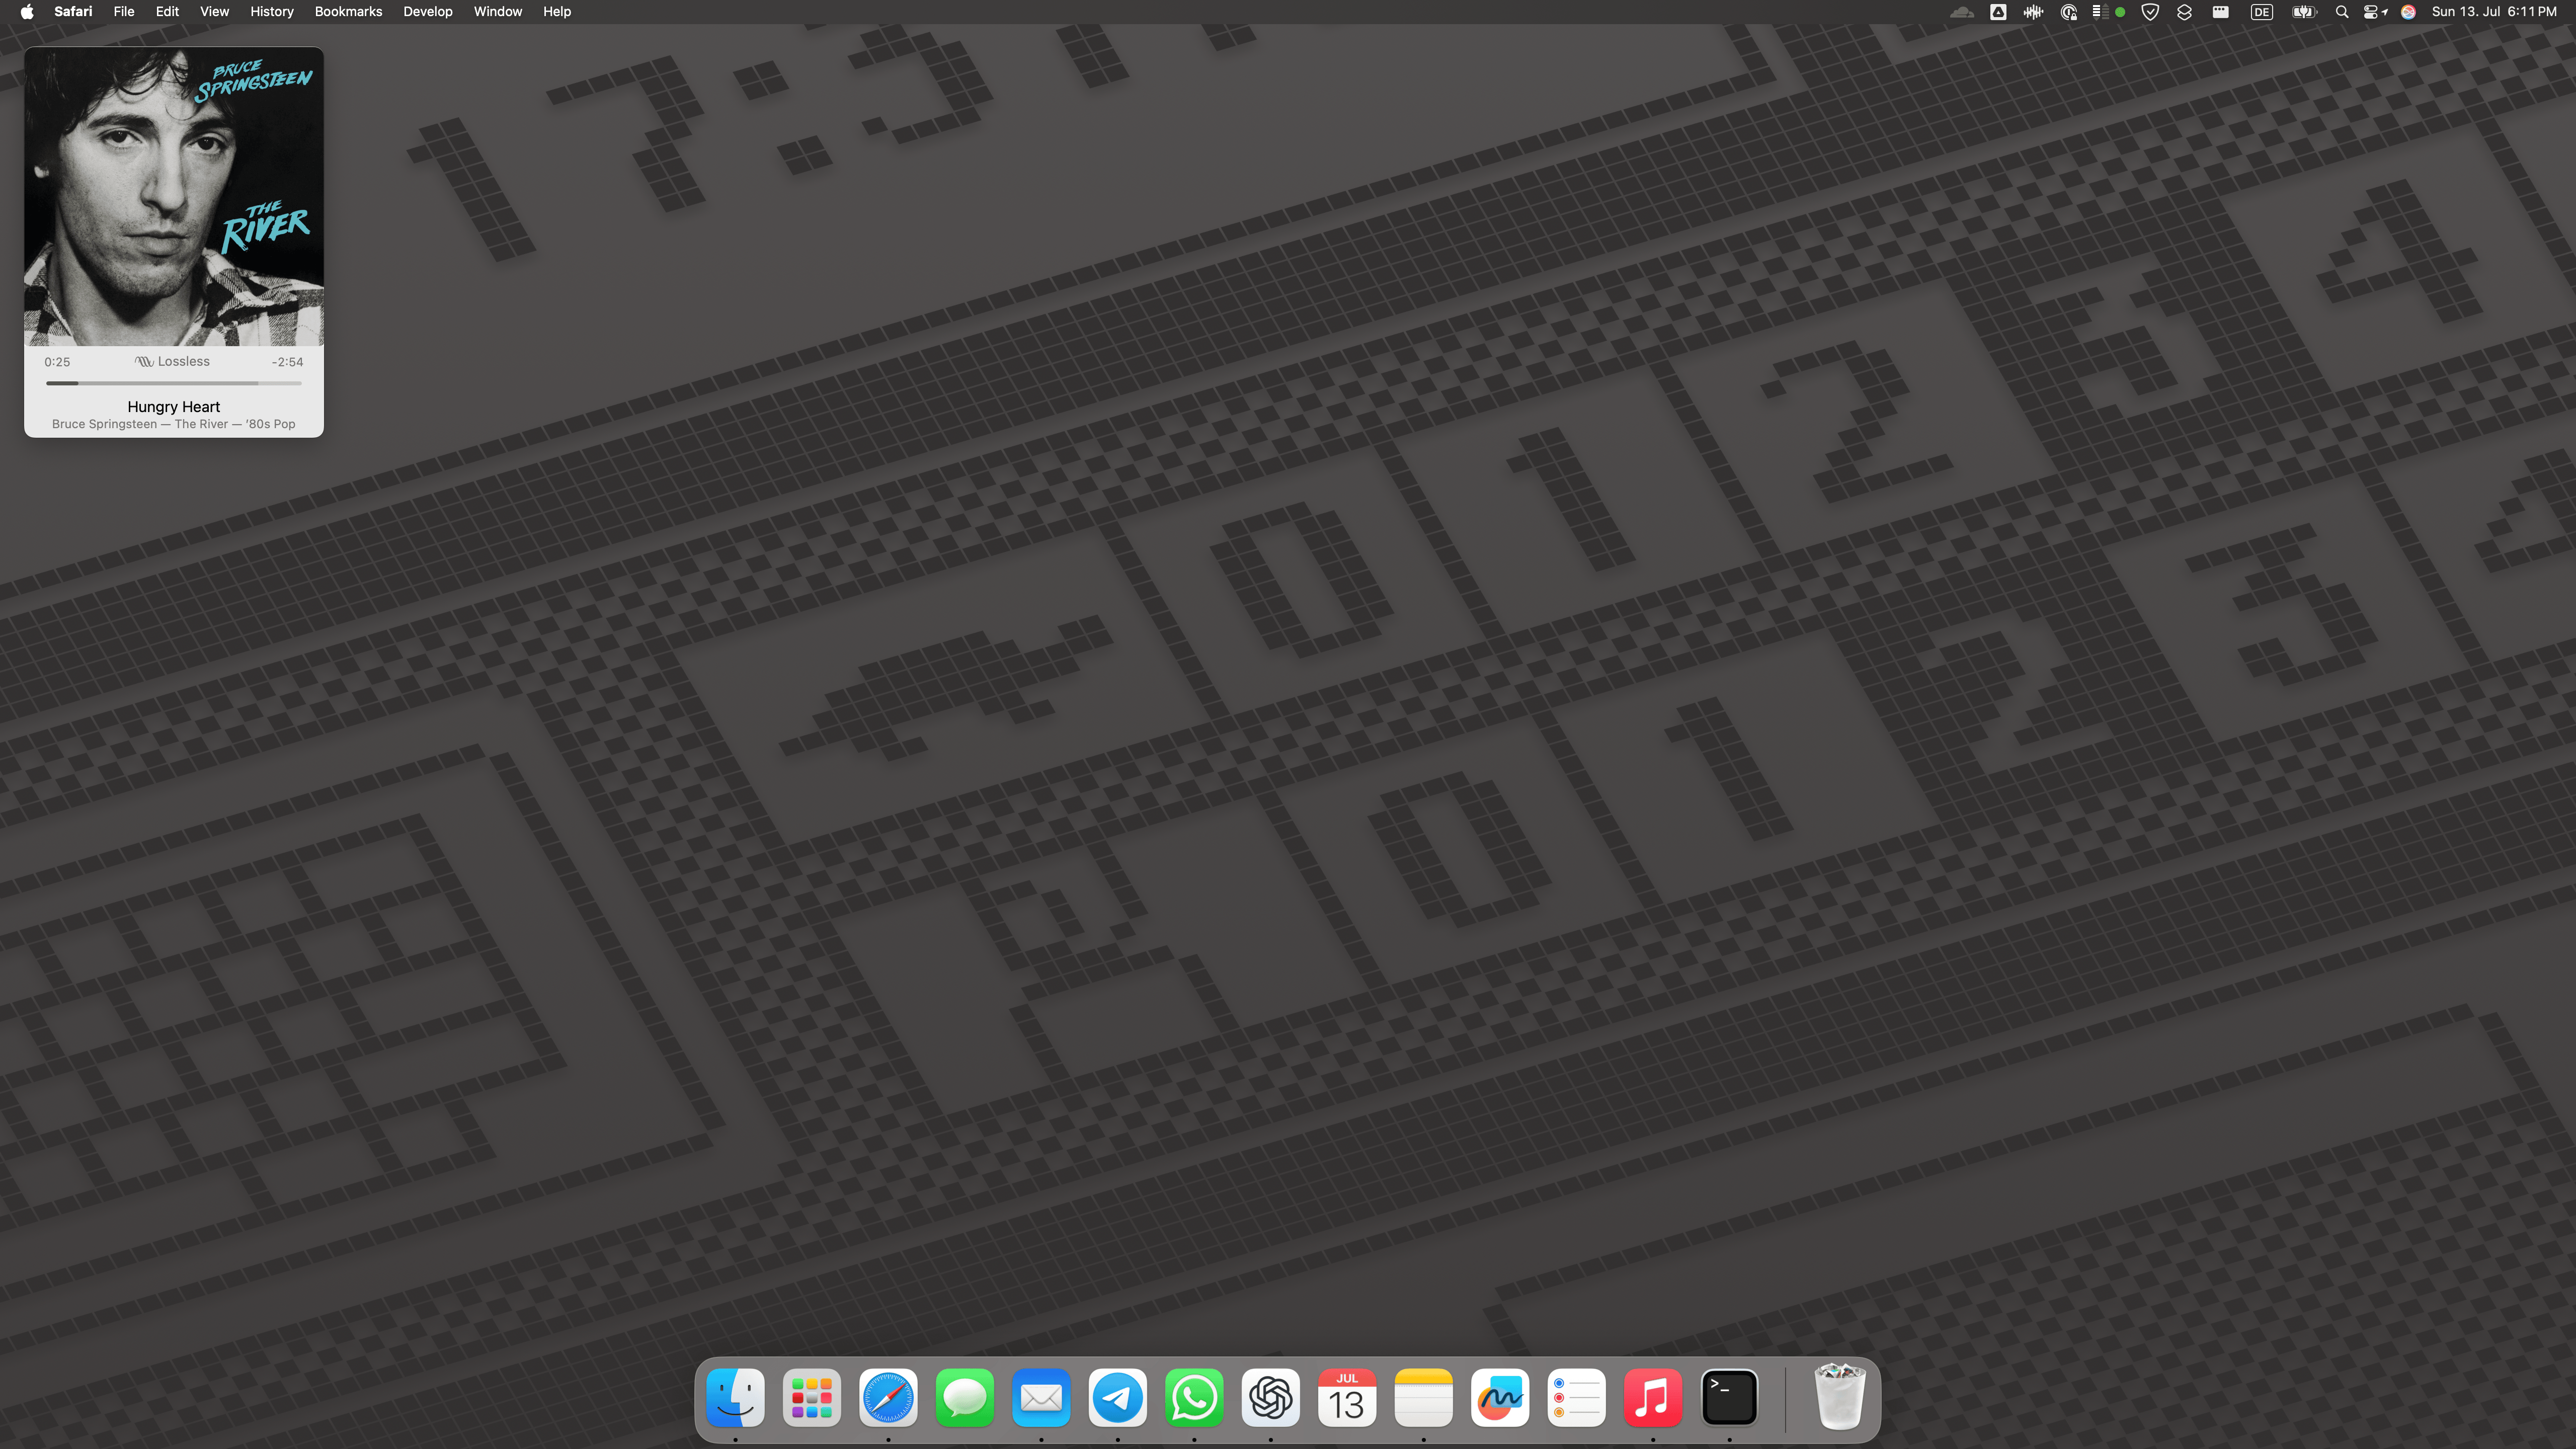Open Calendar showing JUL 13
2576x1449 pixels.
(1347, 1397)
